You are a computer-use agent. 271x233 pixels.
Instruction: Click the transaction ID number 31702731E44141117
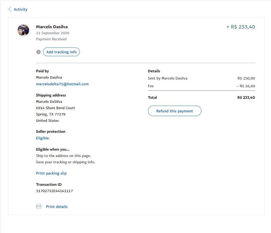coord(54,191)
